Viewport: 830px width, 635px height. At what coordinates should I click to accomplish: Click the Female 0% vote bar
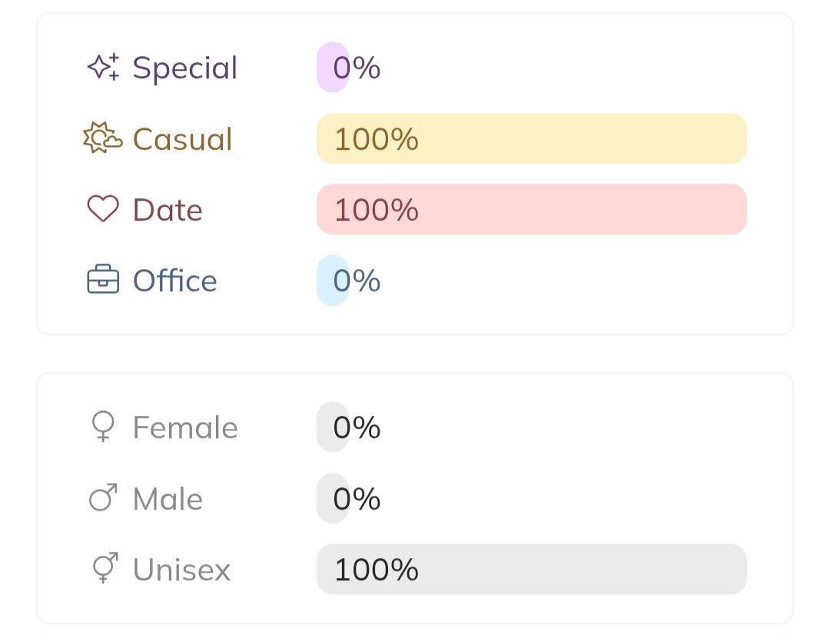[x=333, y=427]
